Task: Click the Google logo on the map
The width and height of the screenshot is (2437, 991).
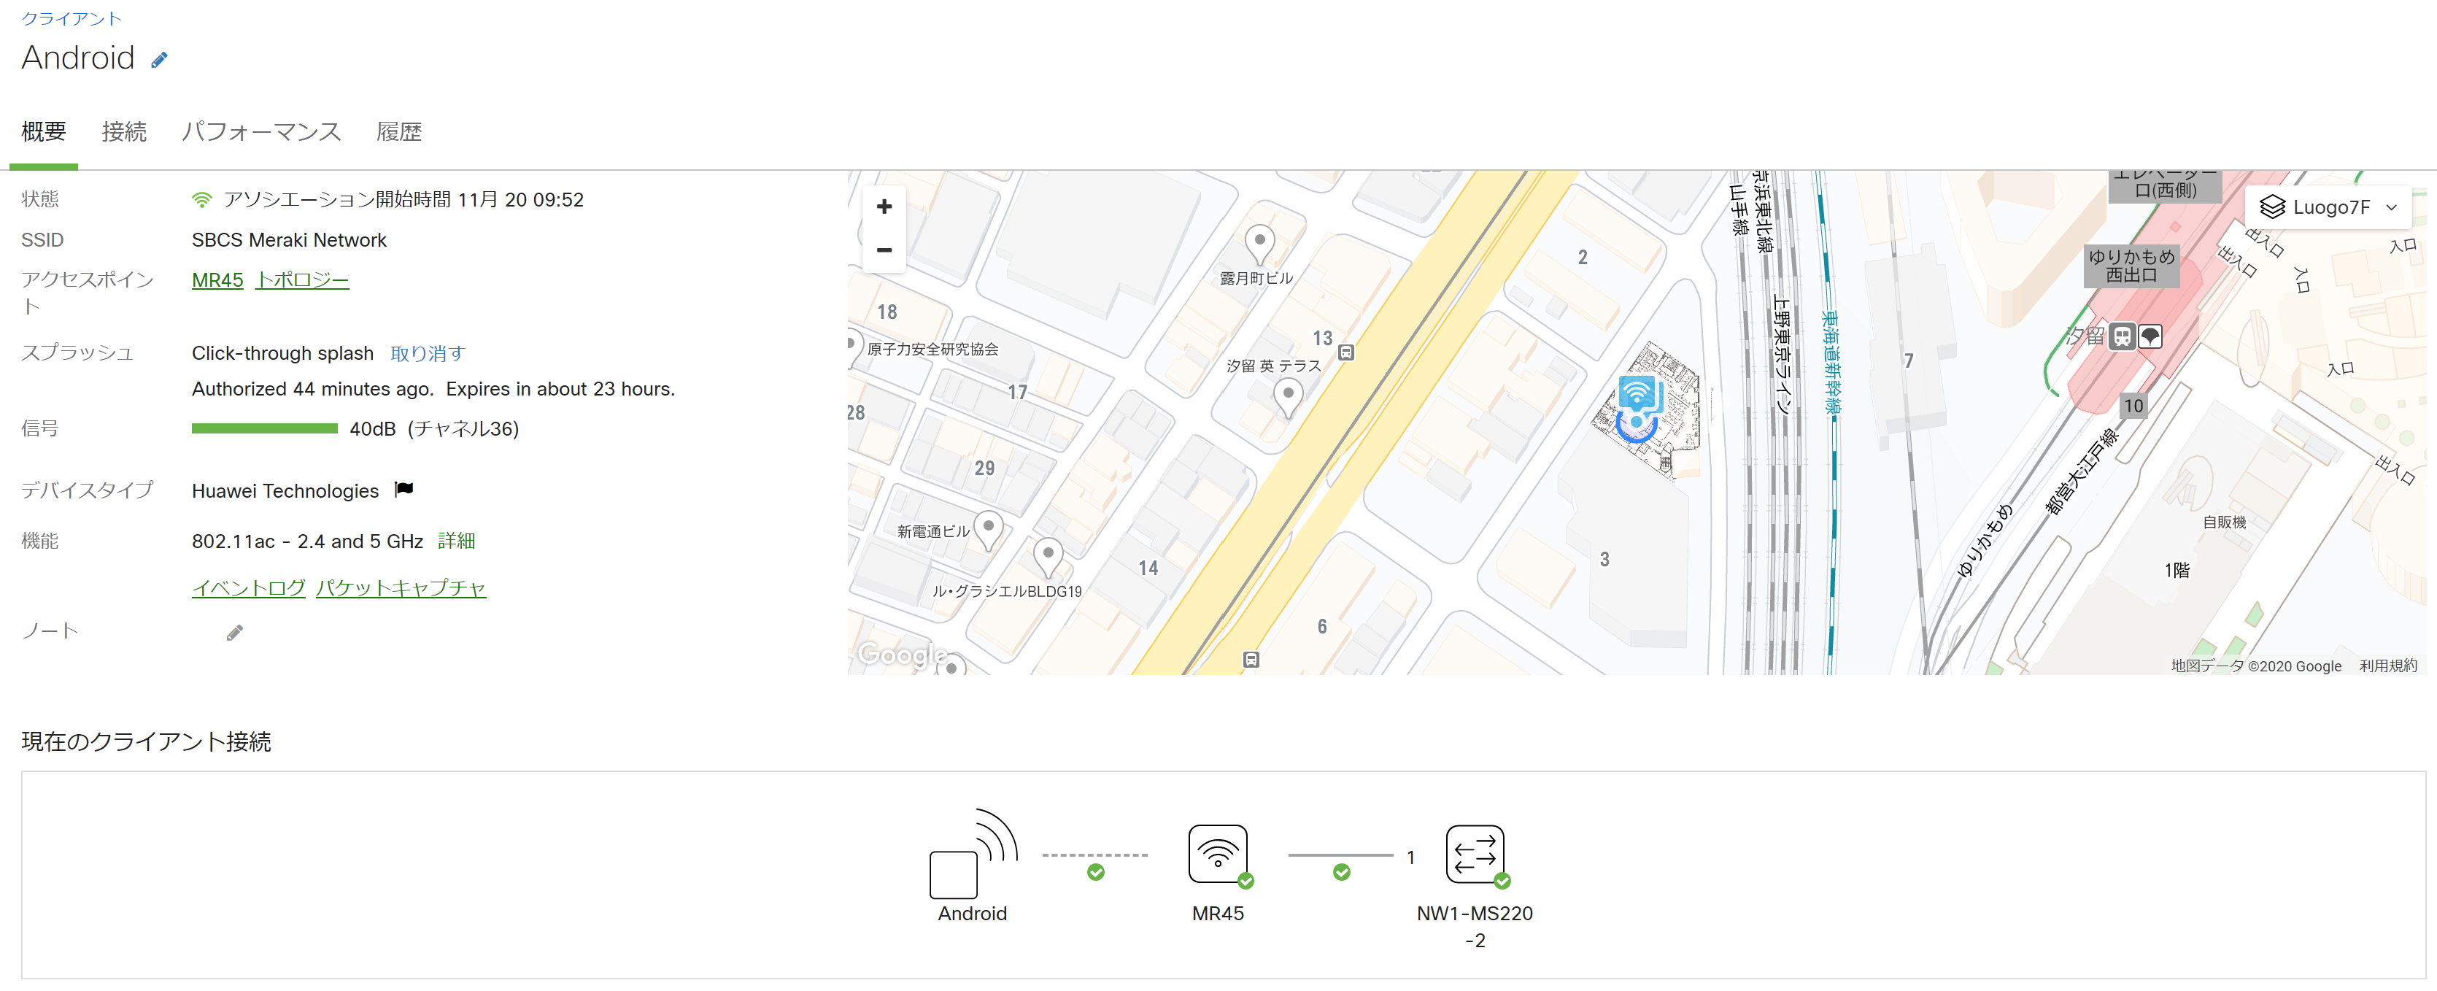Action: 903,654
